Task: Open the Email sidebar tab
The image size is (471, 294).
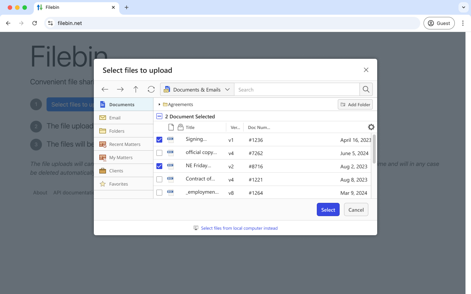Action: coord(124,118)
